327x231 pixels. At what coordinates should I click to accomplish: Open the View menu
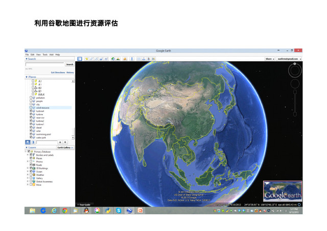coord(38,55)
